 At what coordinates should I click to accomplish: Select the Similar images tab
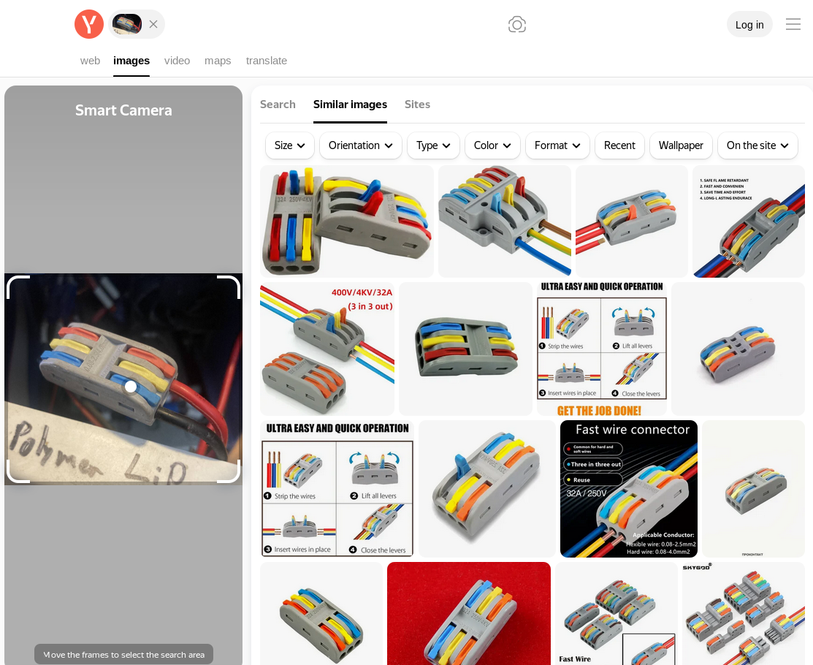point(350,104)
